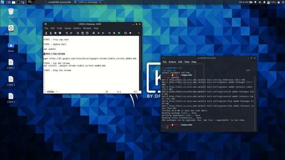The width and height of the screenshot is (285, 160).
Task: Click the Save file icon in GVim toolbar
Action: [51, 33]
